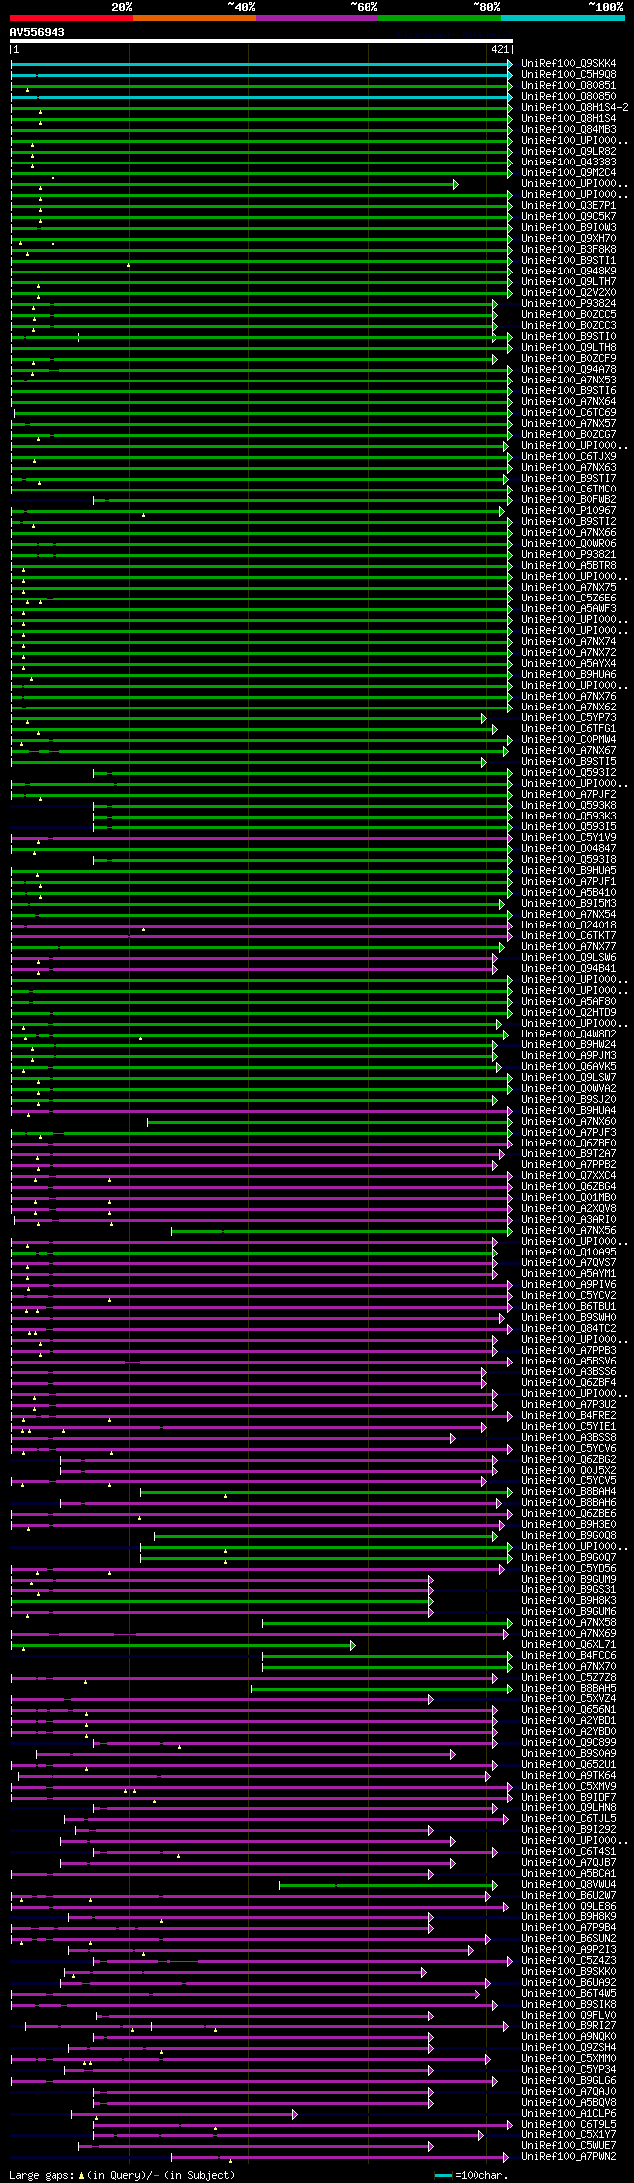Screen dimensions: 634x2183
Task: Click label UniRef100_Q7XXC4
Action: coord(569,1175)
